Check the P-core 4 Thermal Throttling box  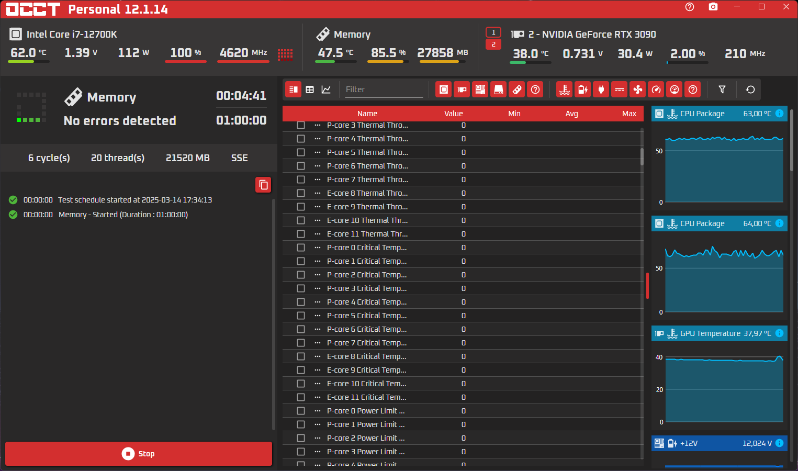point(301,139)
